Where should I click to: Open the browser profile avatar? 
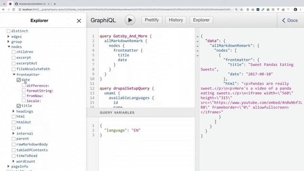295,9
